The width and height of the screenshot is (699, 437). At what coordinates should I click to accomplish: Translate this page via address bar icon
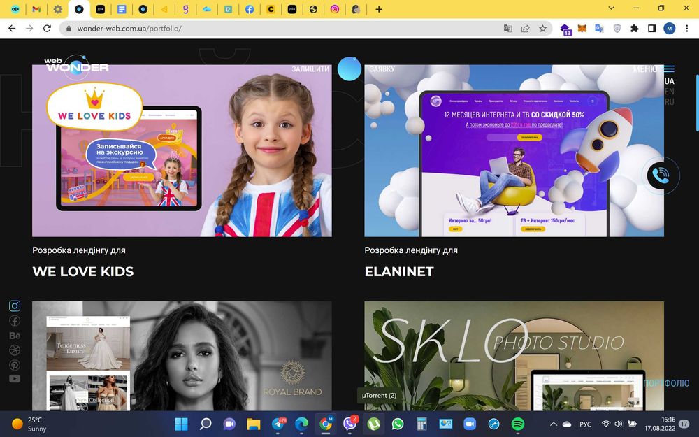coord(507,29)
